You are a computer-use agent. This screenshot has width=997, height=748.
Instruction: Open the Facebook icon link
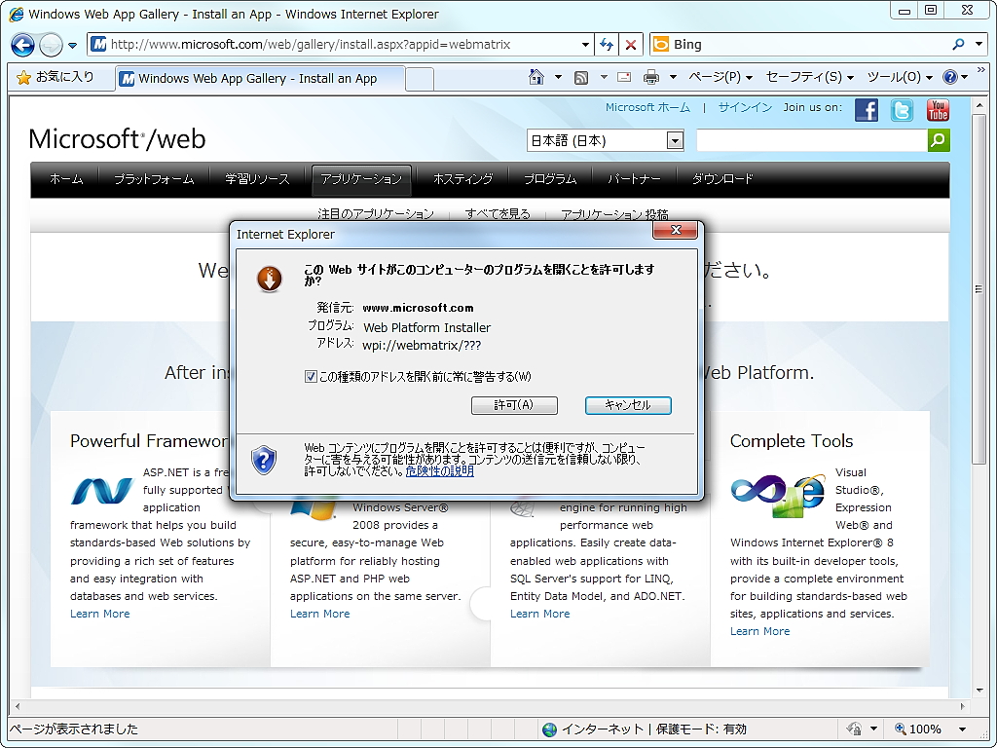click(866, 110)
